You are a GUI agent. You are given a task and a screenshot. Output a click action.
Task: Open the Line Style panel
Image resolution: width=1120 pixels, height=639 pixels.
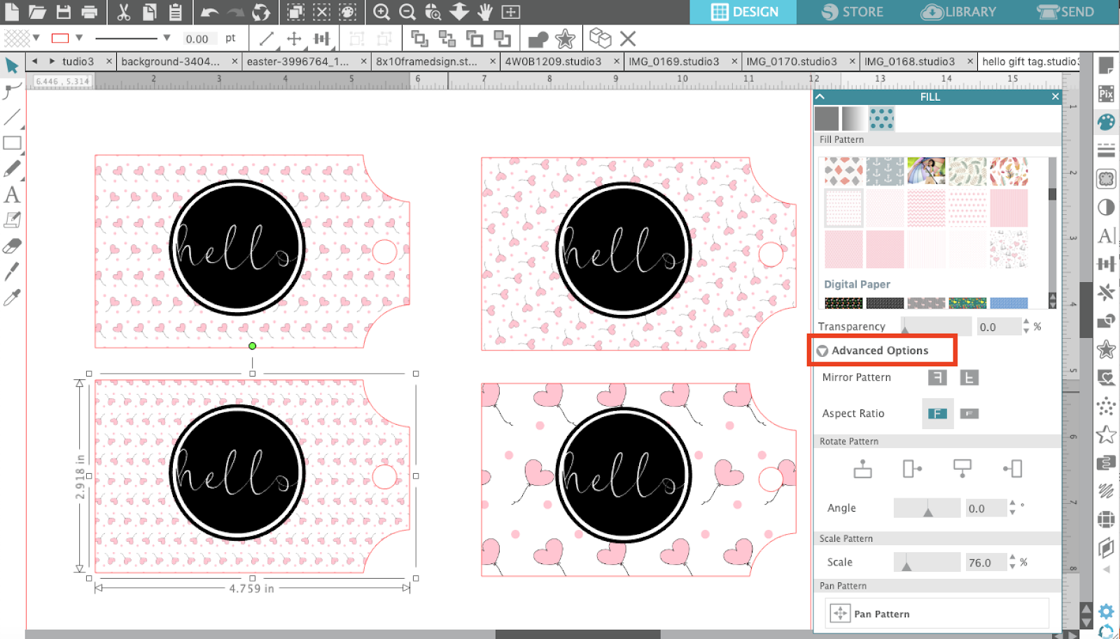coord(1106,150)
